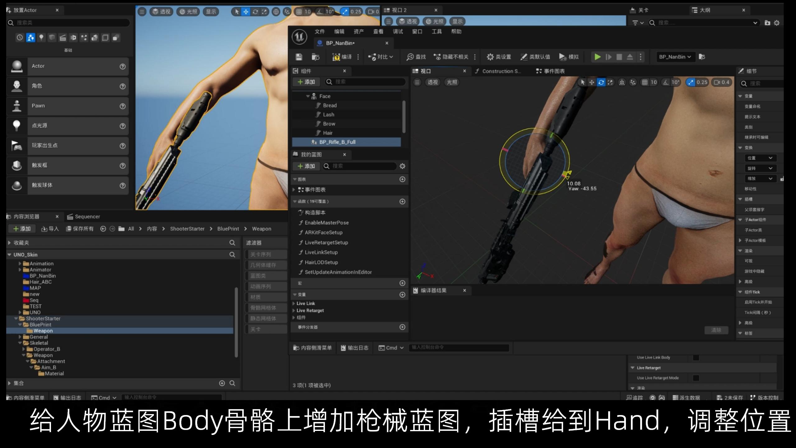Open 光照 lit mode in blueprint viewport

click(x=452, y=82)
